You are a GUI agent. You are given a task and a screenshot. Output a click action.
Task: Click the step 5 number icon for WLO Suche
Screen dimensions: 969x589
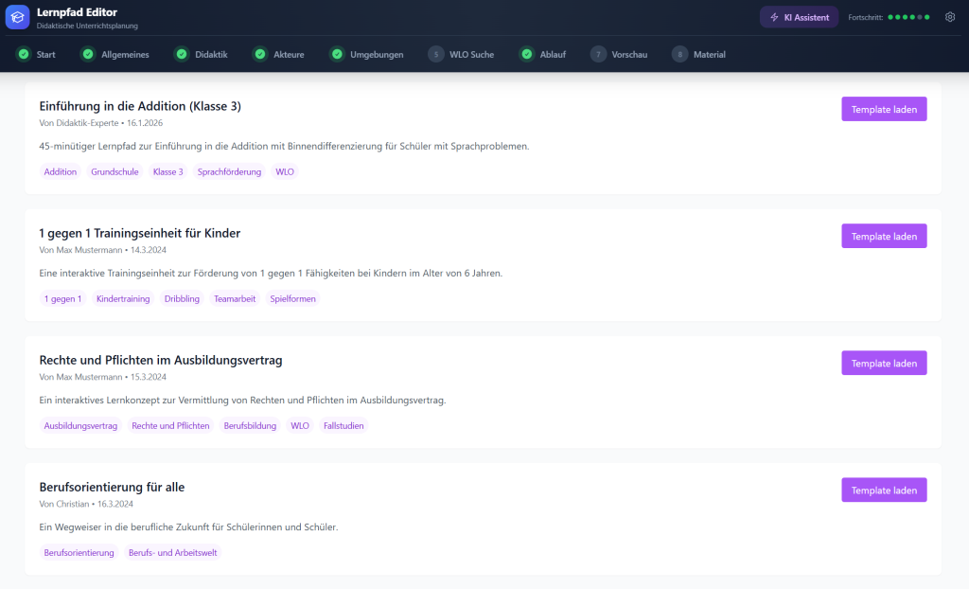(435, 54)
